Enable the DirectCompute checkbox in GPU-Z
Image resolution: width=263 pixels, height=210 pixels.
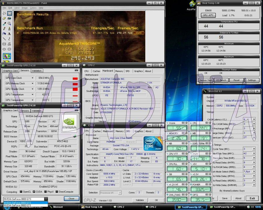tap(57, 192)
